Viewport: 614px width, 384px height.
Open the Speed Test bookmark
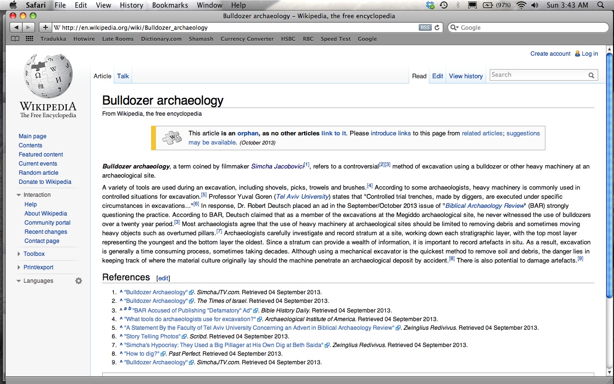[336, 39]
